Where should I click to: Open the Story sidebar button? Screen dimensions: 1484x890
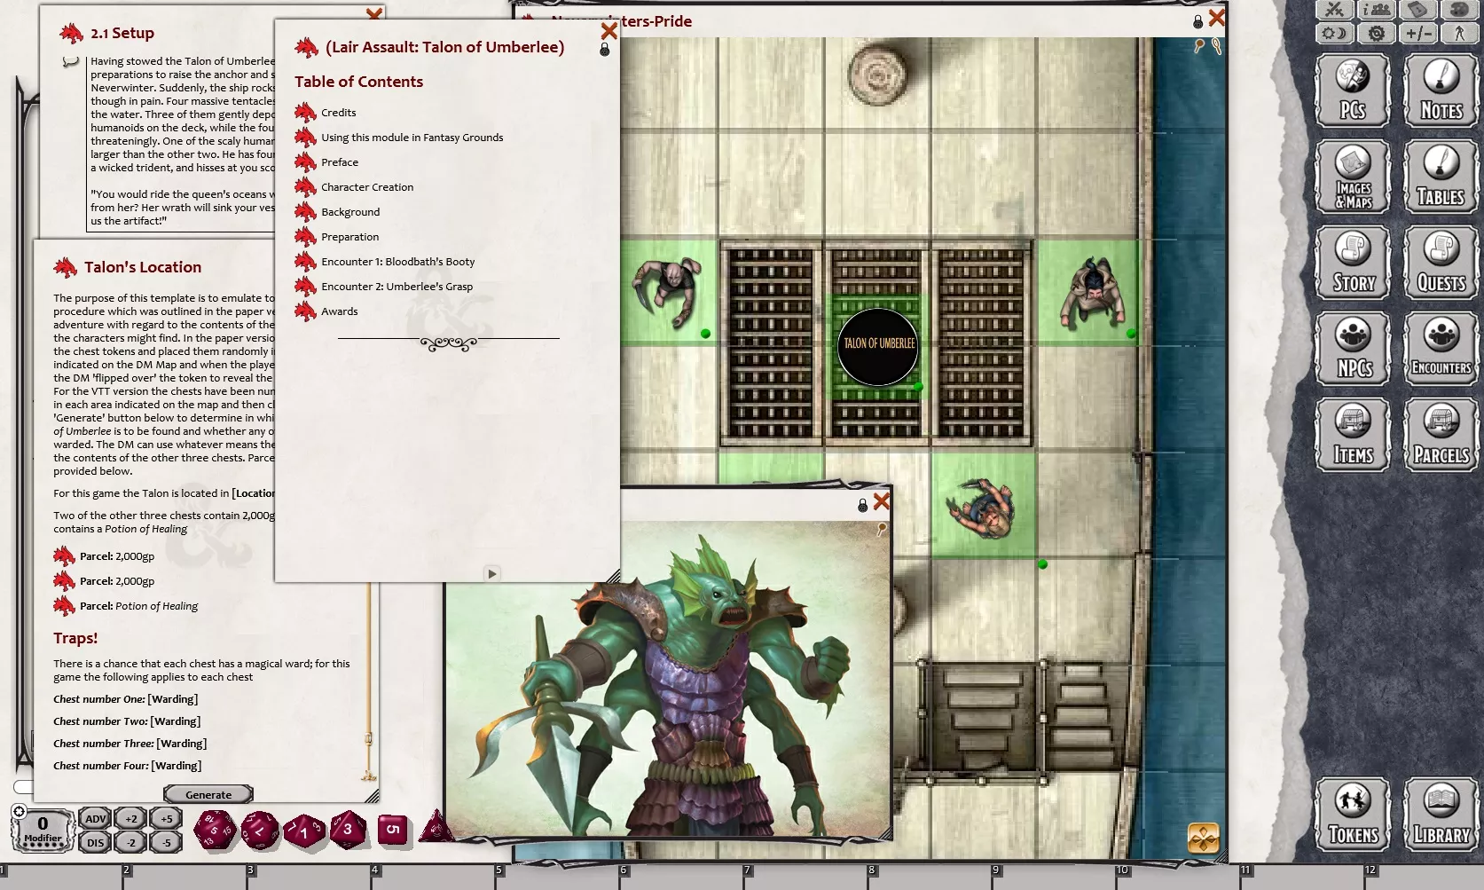point(1353,262)
